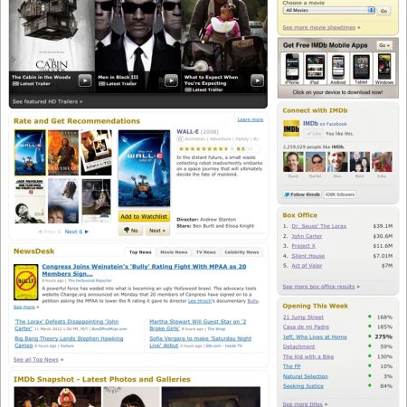Open the iPhone app icon
The image size is (407, 407).
292,69
